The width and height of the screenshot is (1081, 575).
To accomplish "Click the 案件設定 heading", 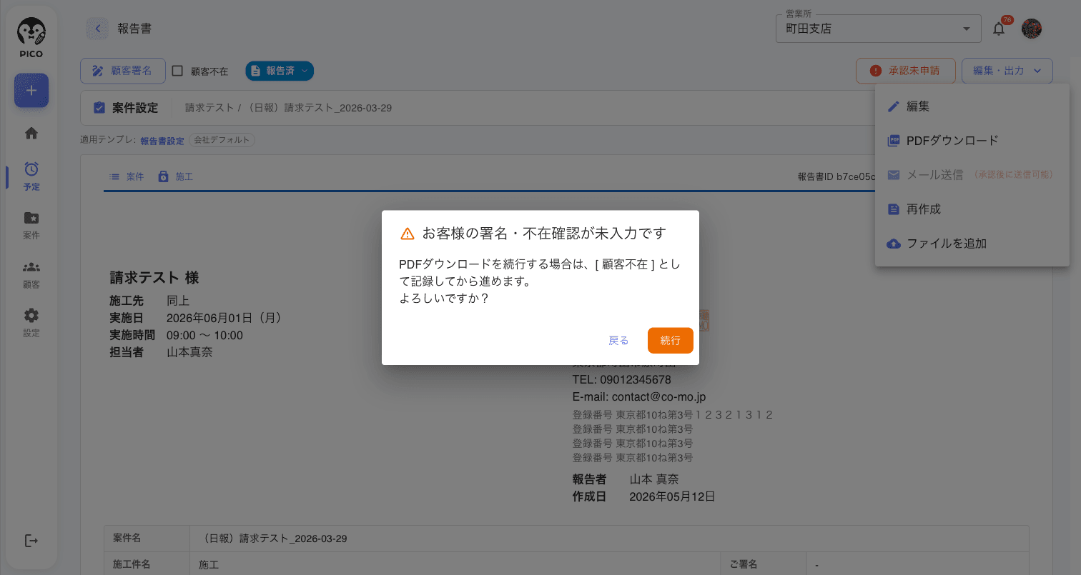I will 135,108.
